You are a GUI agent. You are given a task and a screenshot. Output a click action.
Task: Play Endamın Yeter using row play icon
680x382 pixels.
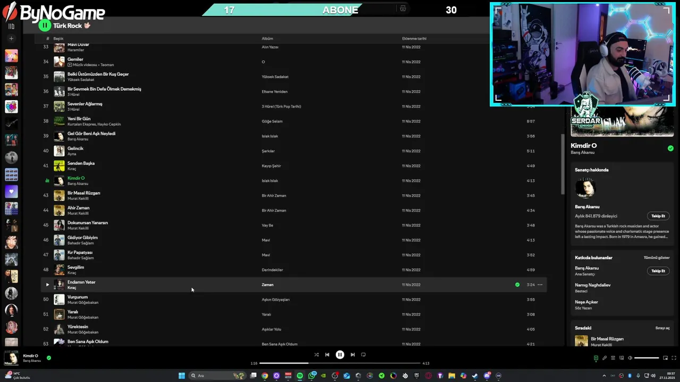(47, 285)
